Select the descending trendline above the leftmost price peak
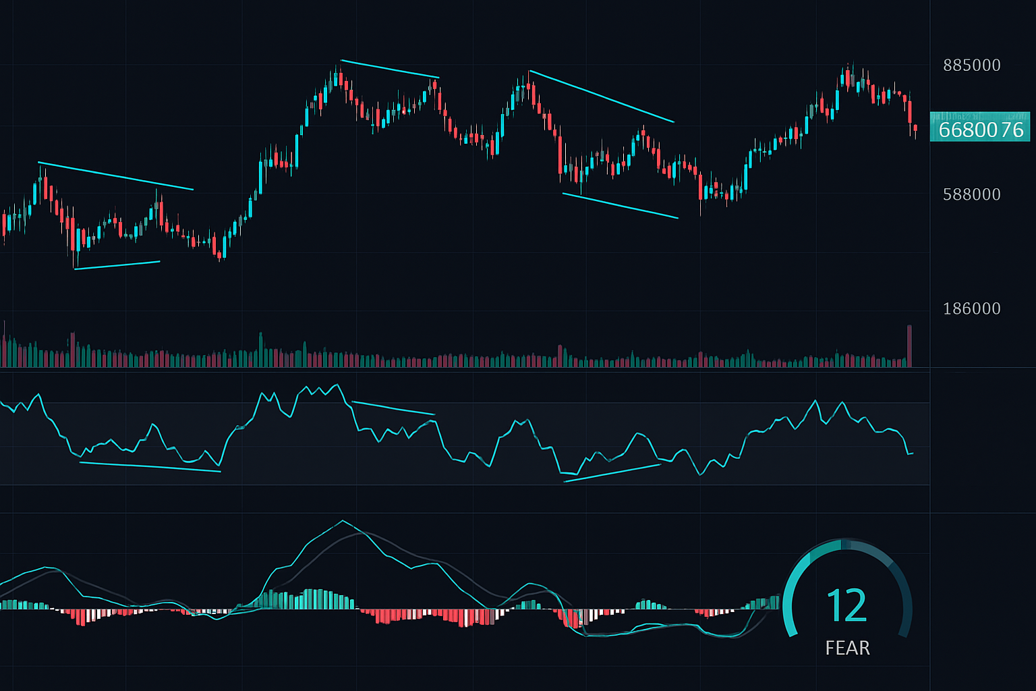This screenshot has height=691, width=1036. (115, 175)
